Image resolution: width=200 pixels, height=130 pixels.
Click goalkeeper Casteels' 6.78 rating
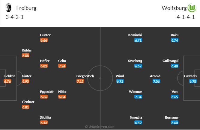193,81
